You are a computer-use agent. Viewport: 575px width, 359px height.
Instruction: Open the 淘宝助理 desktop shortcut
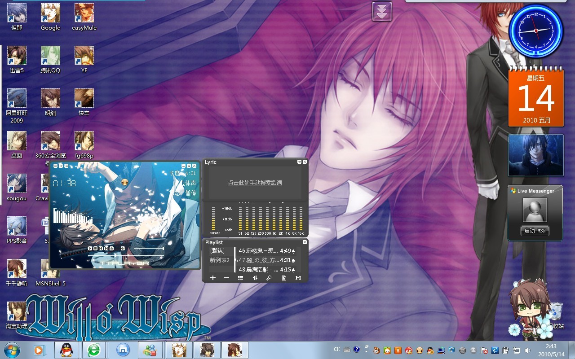click(17, 315)
